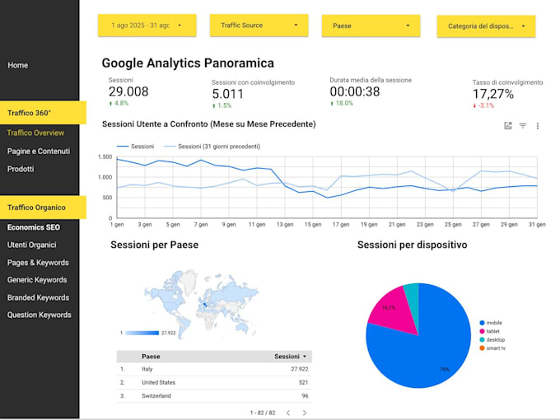Viewport: 560px width, 420px height.
Task: Go to previous page of country table
Action: (x=288, y=413)
